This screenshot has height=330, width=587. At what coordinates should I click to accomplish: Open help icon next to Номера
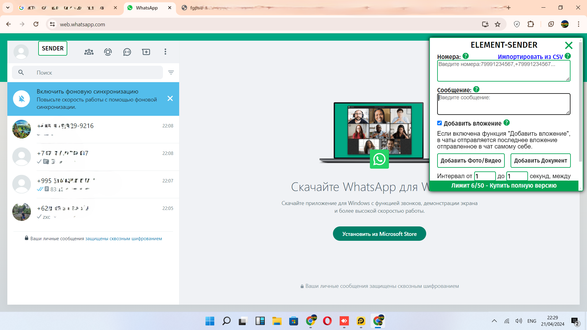tap(466, 56)
